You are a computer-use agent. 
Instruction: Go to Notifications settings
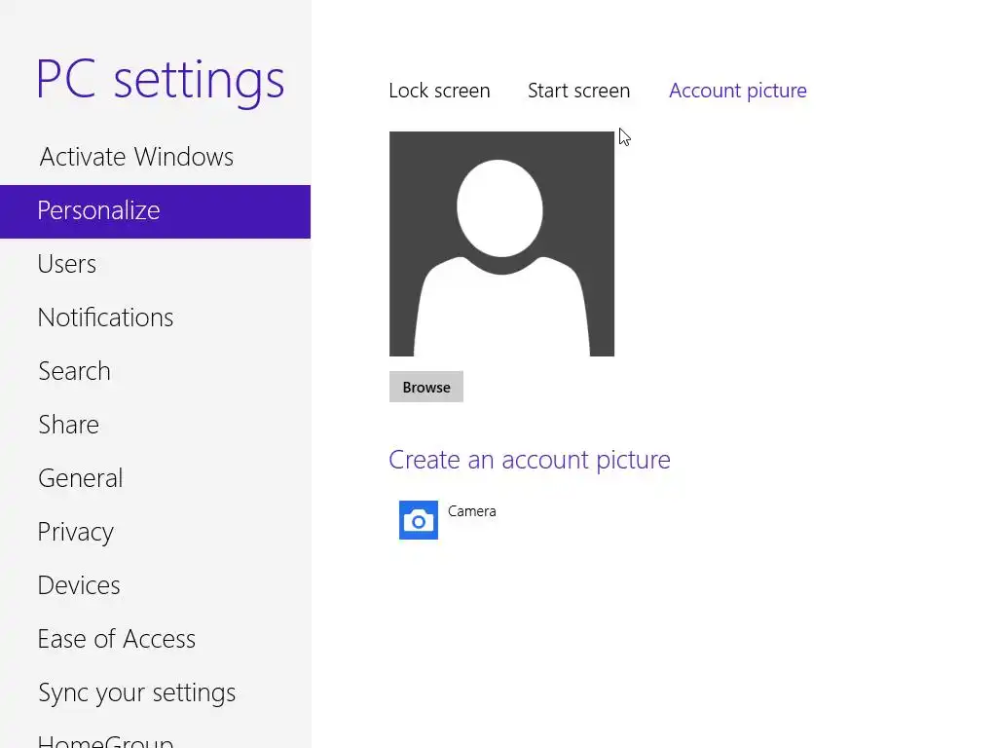pyautogui.click(x=105, y=318)
